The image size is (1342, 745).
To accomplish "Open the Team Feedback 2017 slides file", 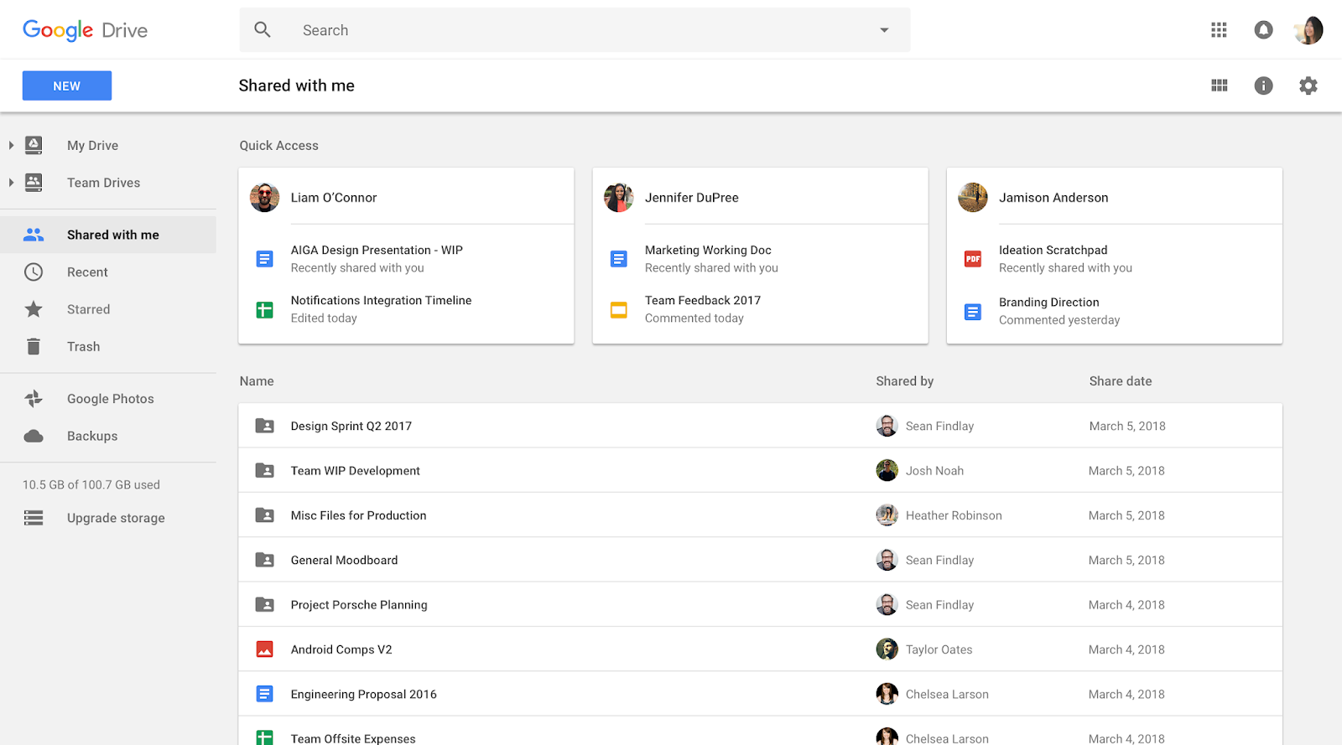I will tap(702, 301).
